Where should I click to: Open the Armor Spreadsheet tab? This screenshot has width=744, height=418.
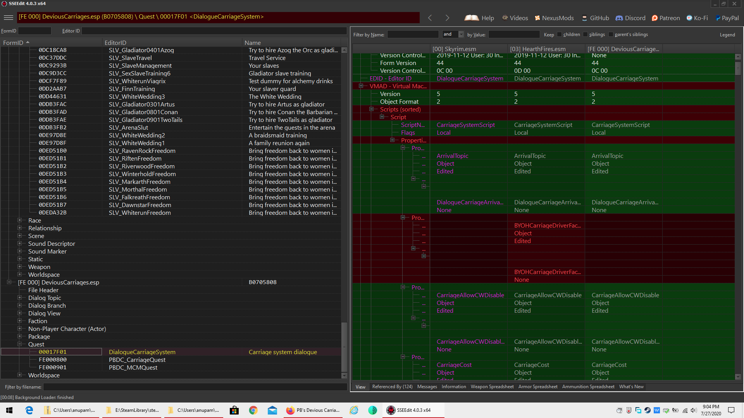538,387
